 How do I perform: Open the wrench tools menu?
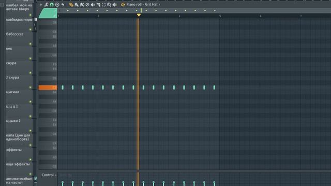pos(46,5)
